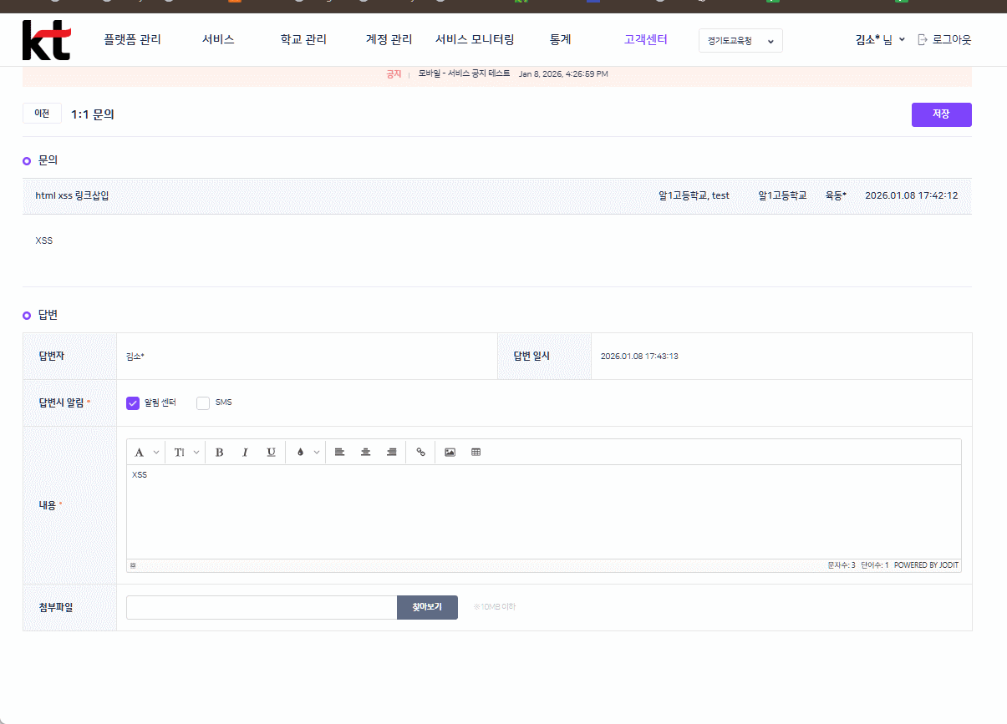Expand the font size dropdown arrow
The image size is (1007, 724).
click(x=196, y=453)
